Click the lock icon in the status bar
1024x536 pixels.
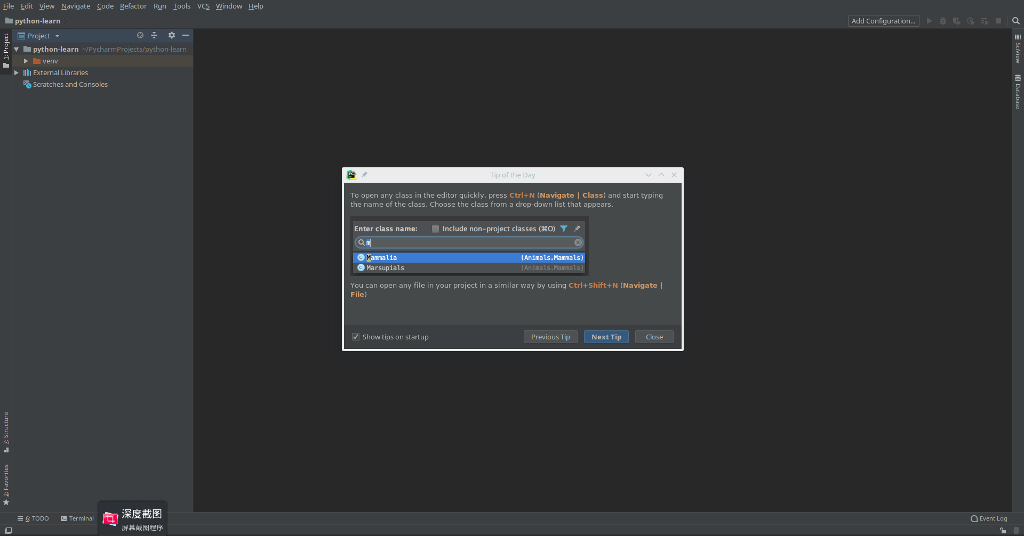(1003, 531)
